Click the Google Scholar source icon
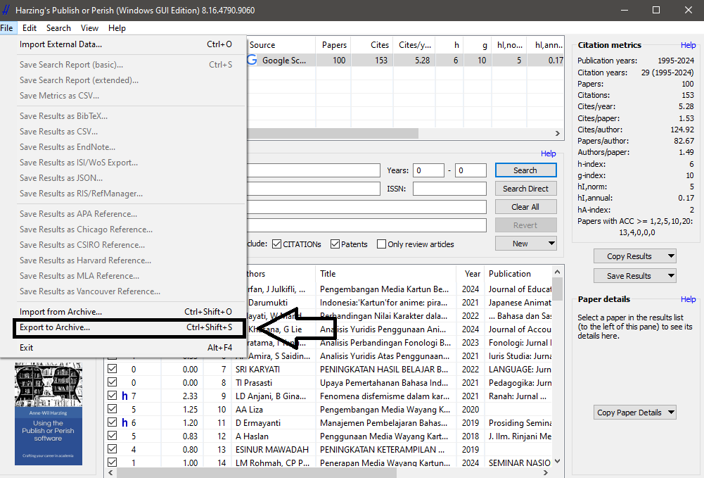Viewport: 704px width, 478px height. (252, 60)
